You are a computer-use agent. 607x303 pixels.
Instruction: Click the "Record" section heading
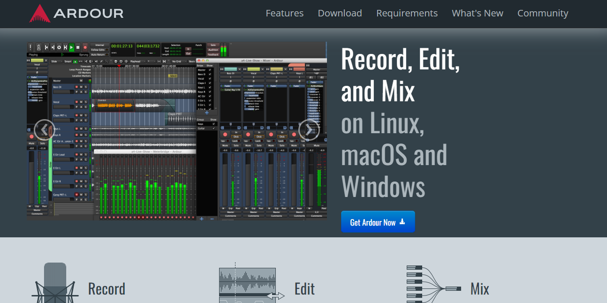pyautogui.click(x=106, y=288)
